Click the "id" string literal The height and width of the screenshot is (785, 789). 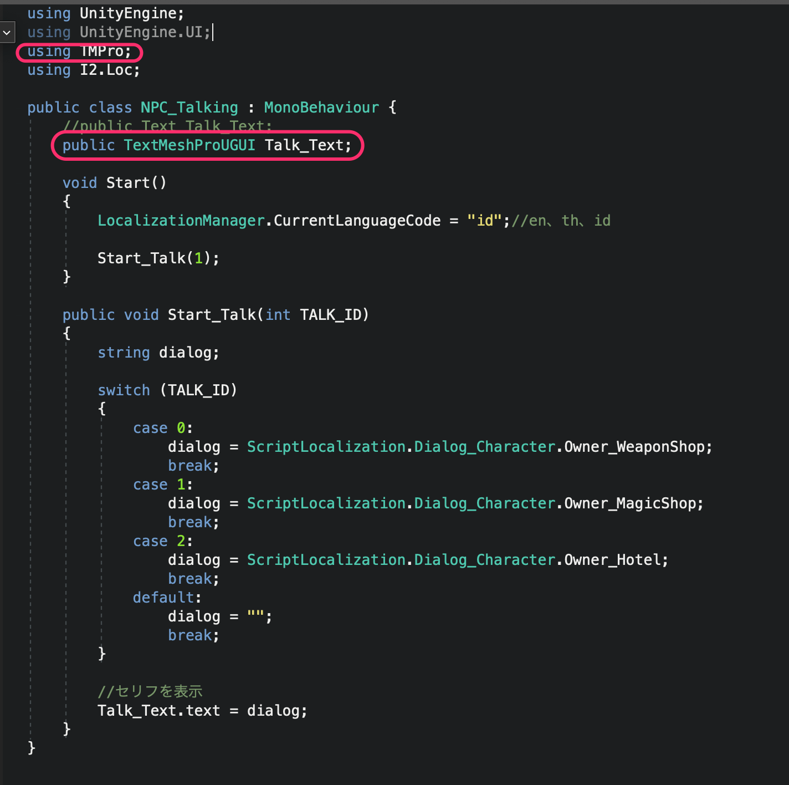(484, 221)
